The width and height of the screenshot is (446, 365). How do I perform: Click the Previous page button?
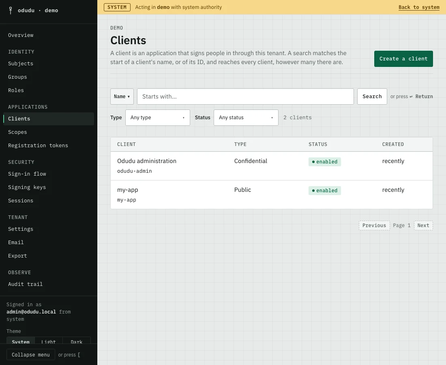point(374,225)
